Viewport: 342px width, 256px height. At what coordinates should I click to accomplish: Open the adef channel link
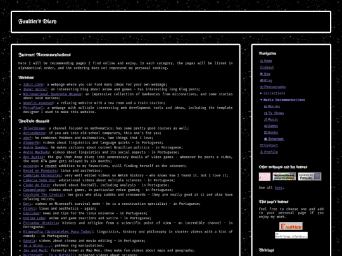tap(27, 138)
